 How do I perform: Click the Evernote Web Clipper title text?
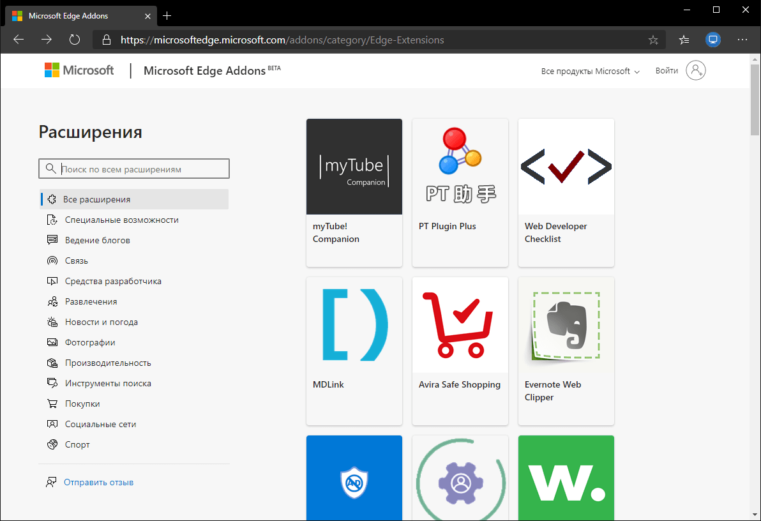(552, 391)
